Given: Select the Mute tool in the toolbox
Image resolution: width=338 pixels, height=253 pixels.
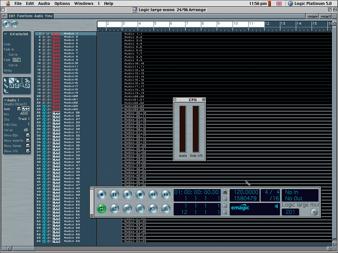Looking at the screenshot, I should pos(17,86).
